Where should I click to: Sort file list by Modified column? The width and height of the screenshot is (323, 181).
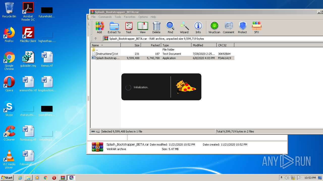pyautogui.click(x=204, y=45)
